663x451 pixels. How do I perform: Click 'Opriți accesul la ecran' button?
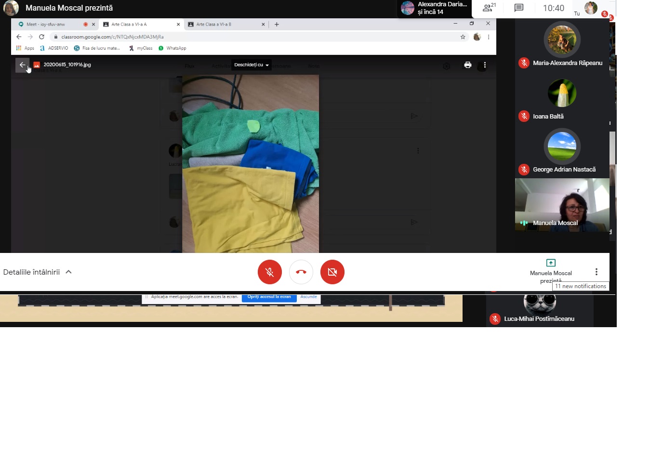(269, 297)
